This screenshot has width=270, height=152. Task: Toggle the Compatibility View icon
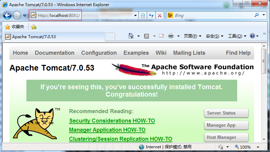(x=143, y=16)
